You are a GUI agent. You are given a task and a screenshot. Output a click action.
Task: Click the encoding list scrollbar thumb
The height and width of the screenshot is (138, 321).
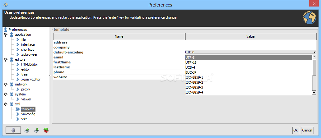tap(314, 67)
